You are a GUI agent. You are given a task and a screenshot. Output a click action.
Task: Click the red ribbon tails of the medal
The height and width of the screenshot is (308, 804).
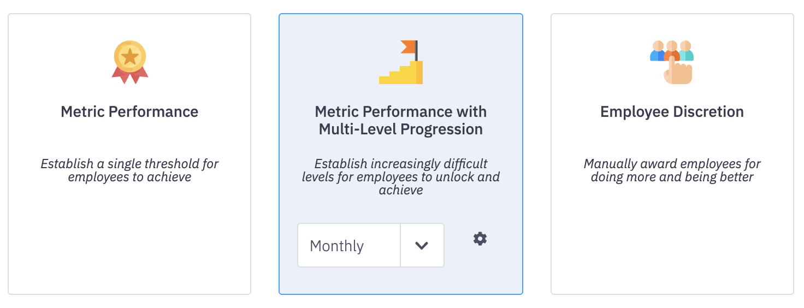[x=130, y=76]
